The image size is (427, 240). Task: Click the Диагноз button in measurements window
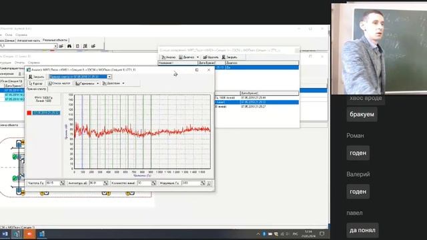tap(187, 57)
